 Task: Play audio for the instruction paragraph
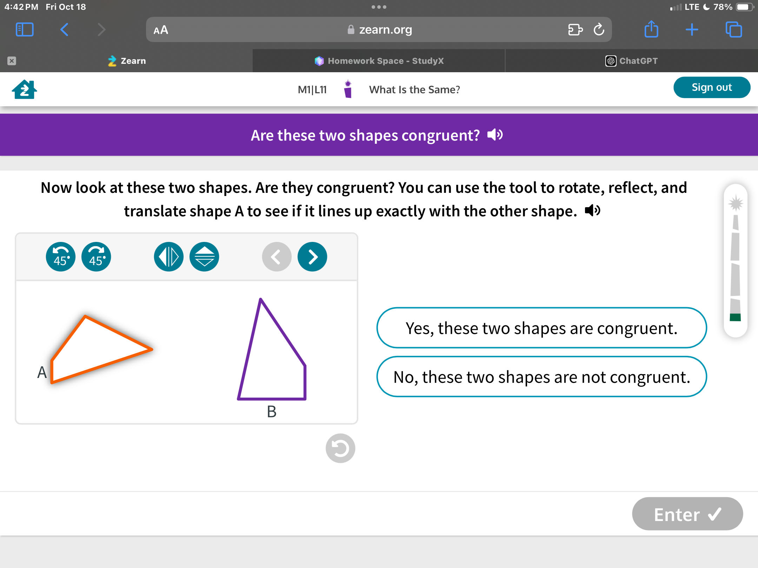tap(593, 211)
